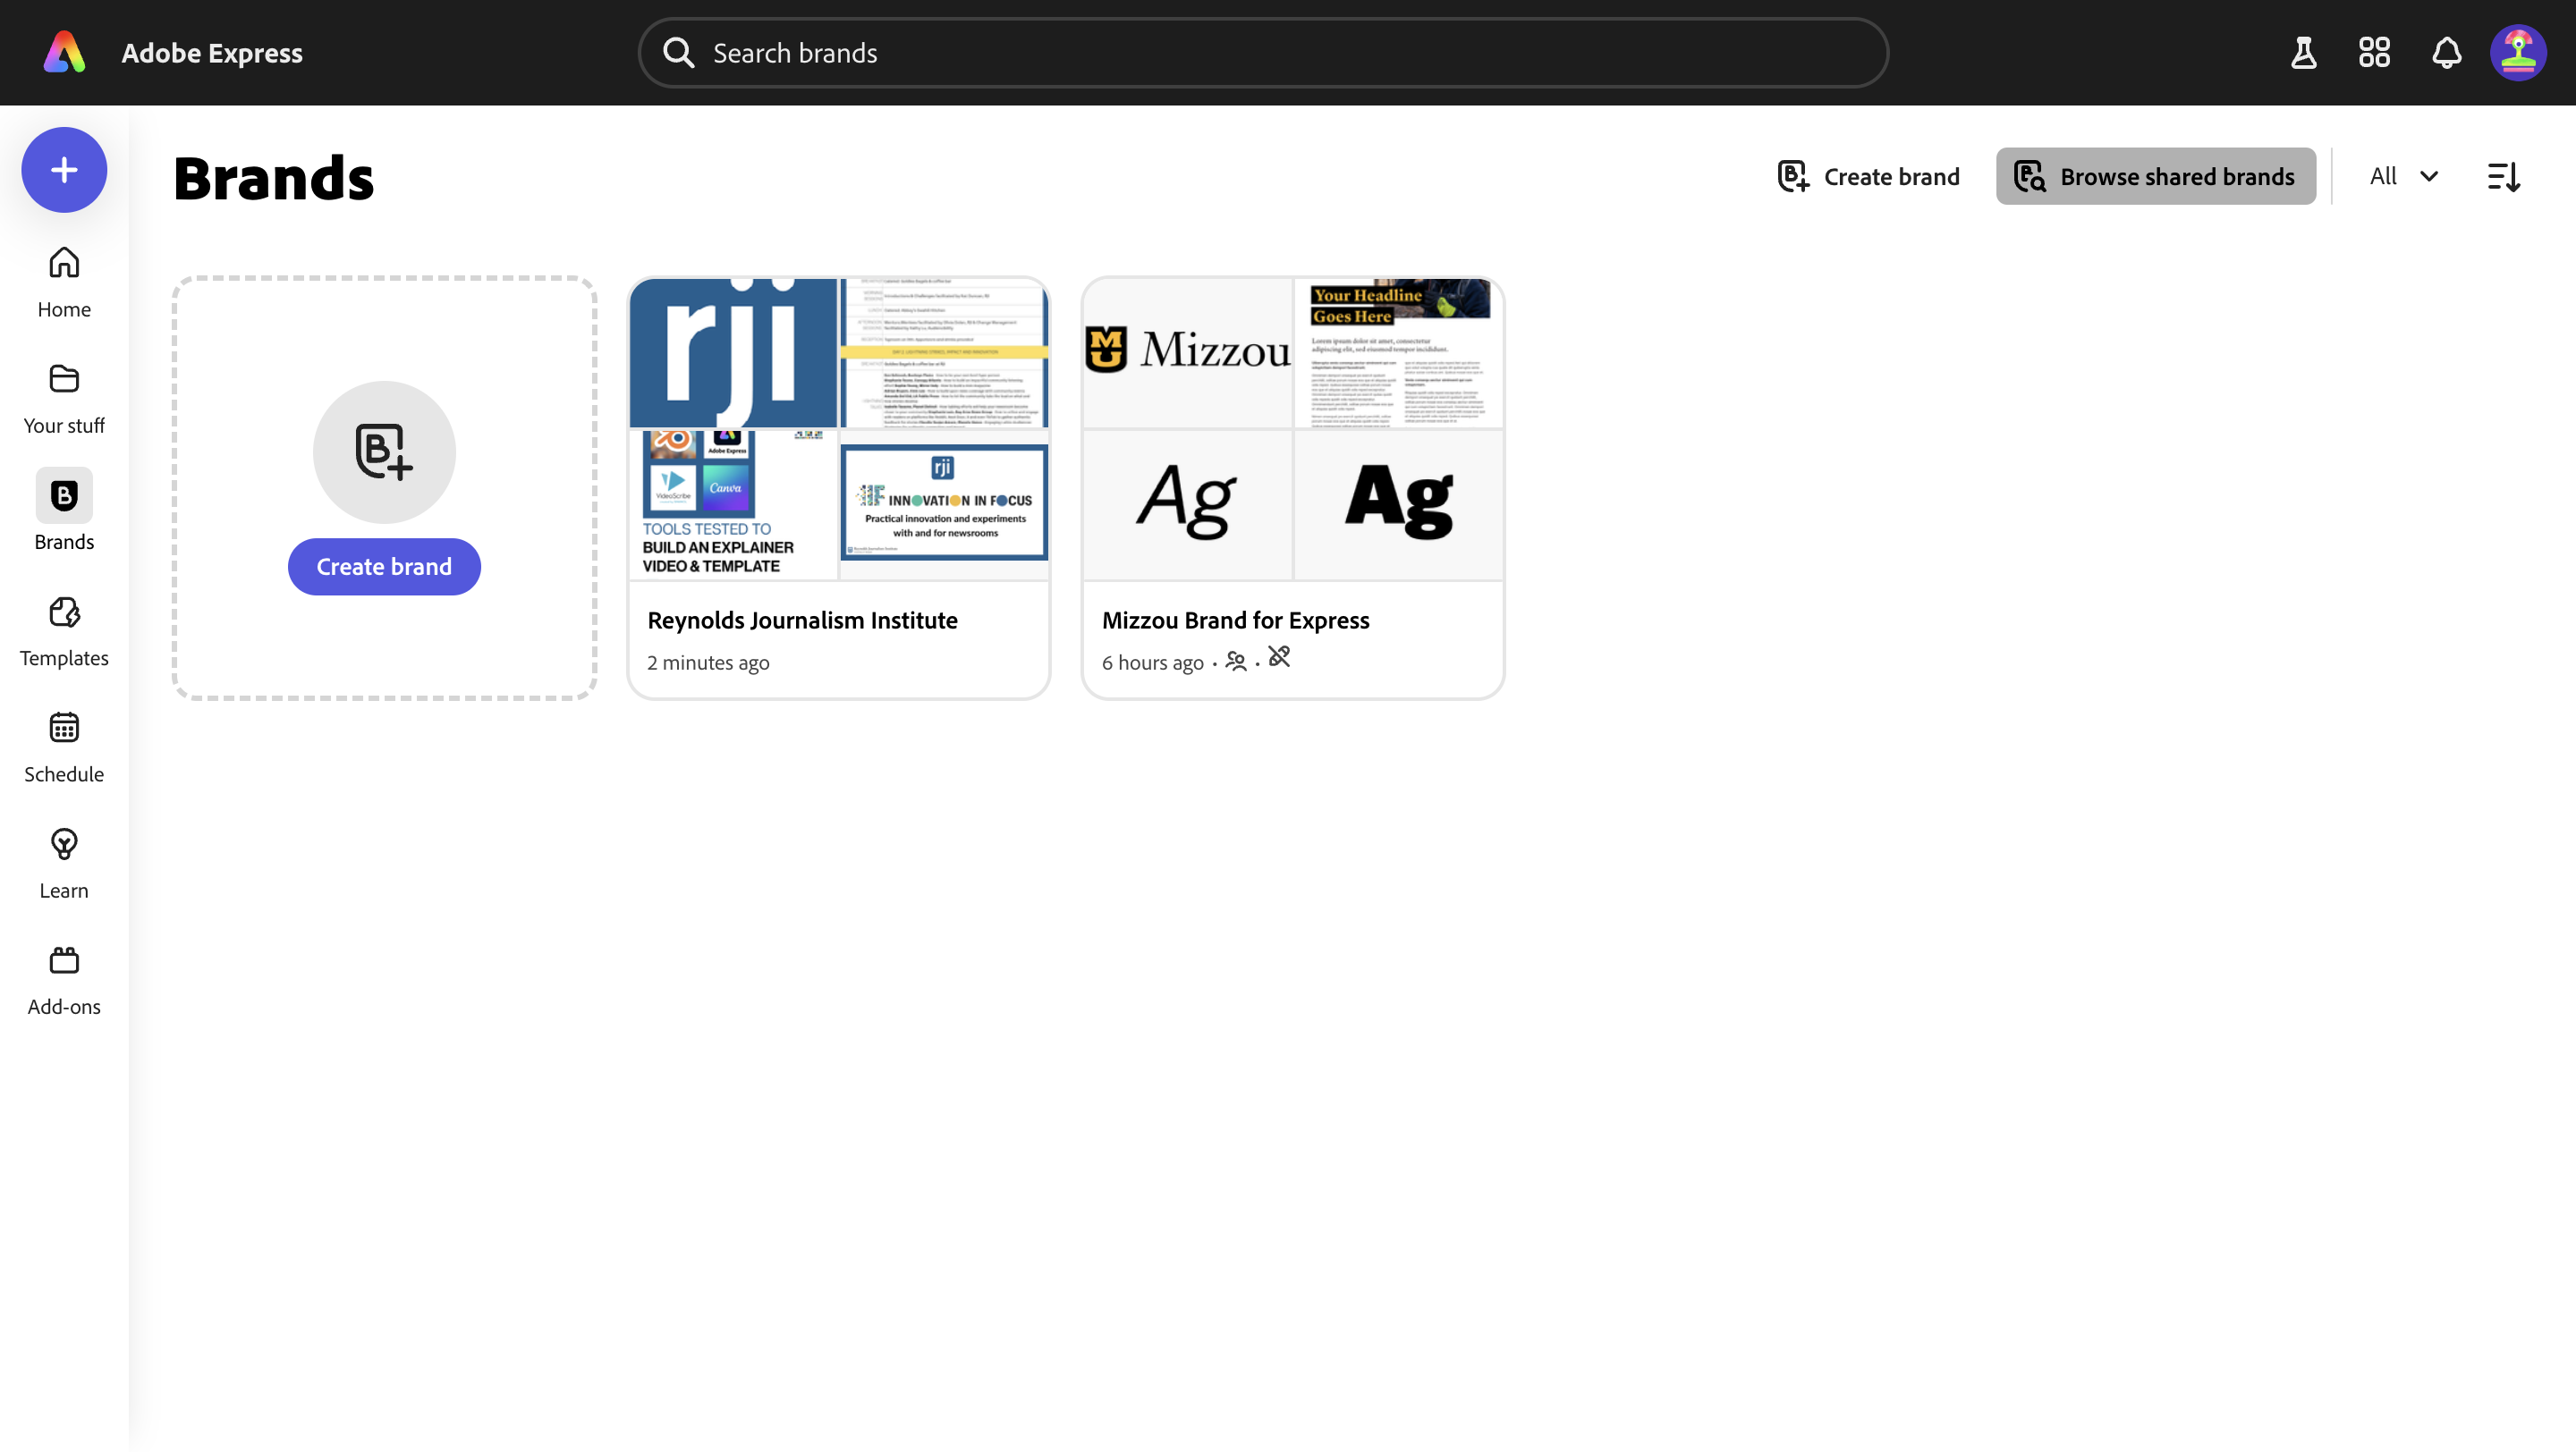Open the app grid launcher

[2374, 53]
